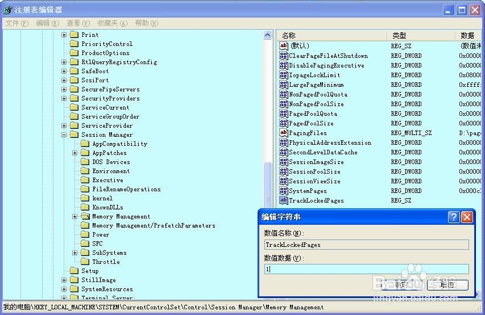Click the 数据 column header

(x=469, y=36)
